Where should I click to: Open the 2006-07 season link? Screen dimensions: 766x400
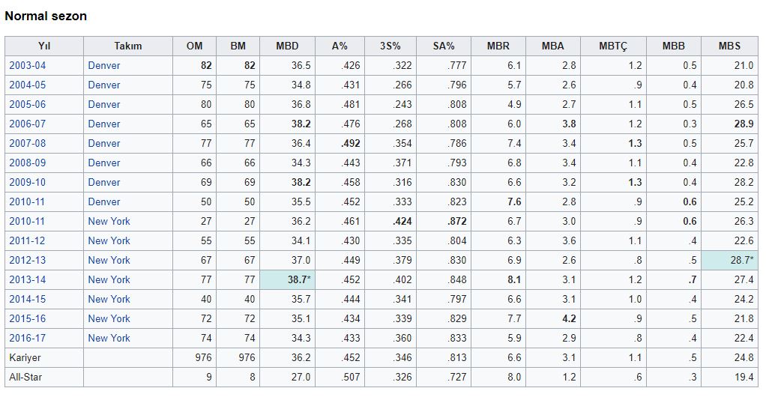[27, 124]
